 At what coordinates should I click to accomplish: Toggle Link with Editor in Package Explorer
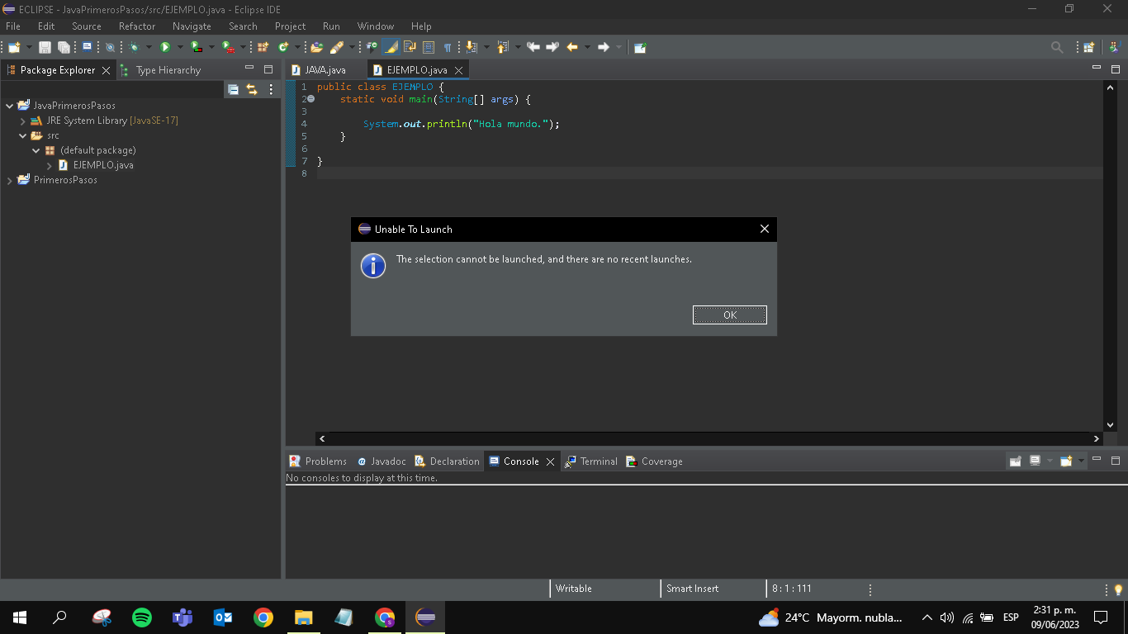point(252,89)
